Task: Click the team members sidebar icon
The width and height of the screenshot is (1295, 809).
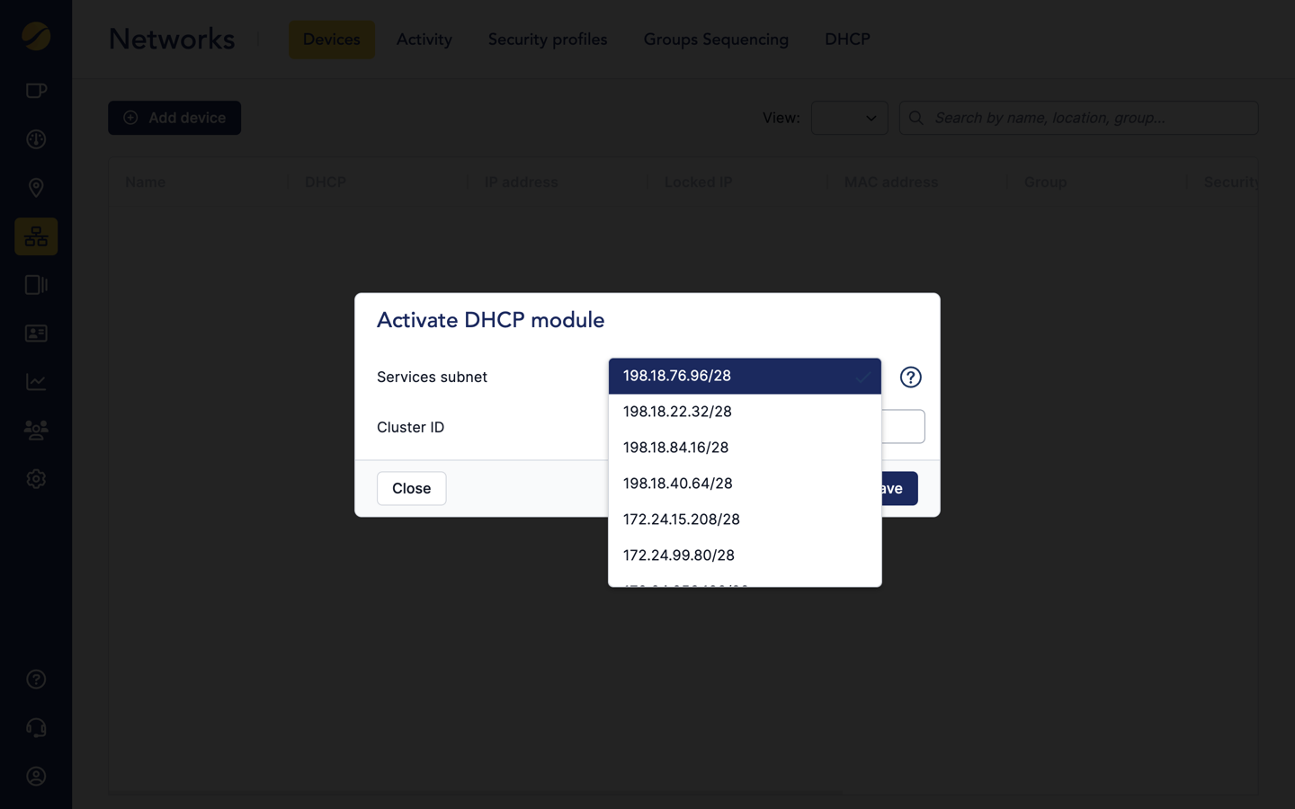Action: pos(36,430)
